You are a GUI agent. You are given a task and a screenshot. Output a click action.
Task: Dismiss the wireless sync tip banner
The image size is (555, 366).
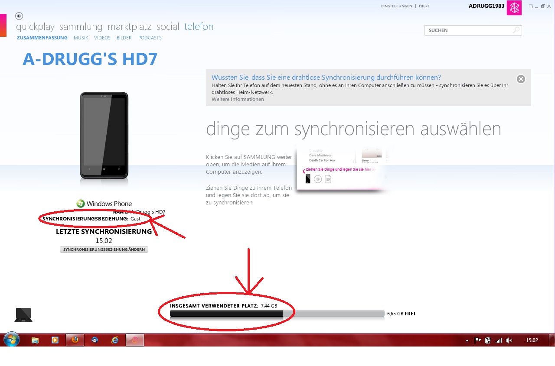(521, 79)
